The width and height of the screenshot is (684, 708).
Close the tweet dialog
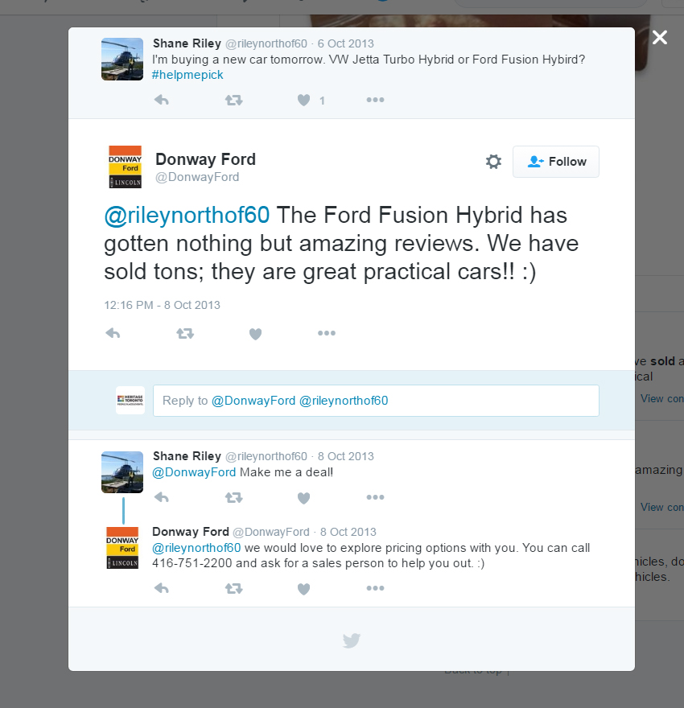(x=660, y=38)
